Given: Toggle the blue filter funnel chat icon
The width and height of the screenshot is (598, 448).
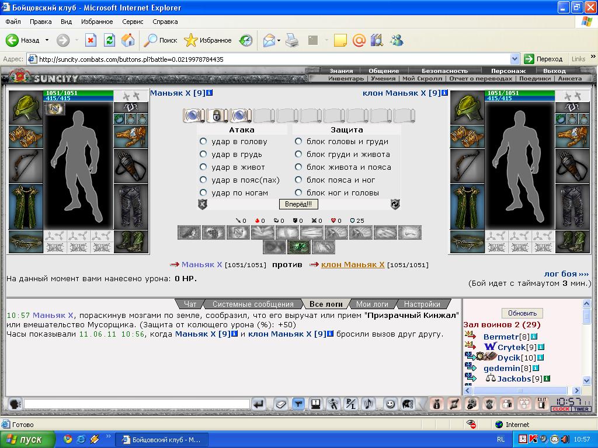Looking at the screenshot, I should coord(298,404).
